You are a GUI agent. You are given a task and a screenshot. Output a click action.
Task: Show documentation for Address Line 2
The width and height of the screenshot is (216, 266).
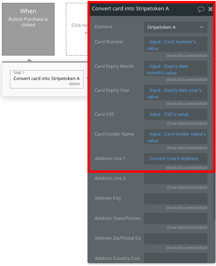point(187,187)
